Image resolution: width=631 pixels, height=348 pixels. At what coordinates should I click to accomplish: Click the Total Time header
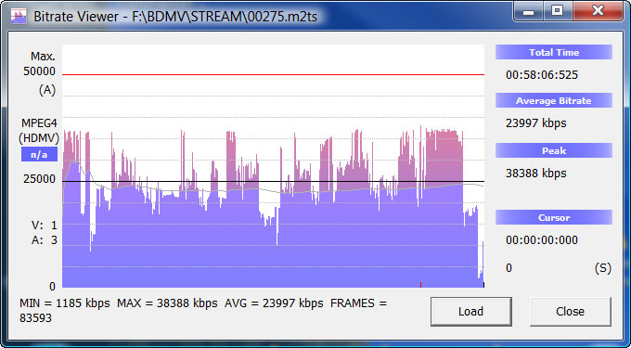click(x=554, y=52)
